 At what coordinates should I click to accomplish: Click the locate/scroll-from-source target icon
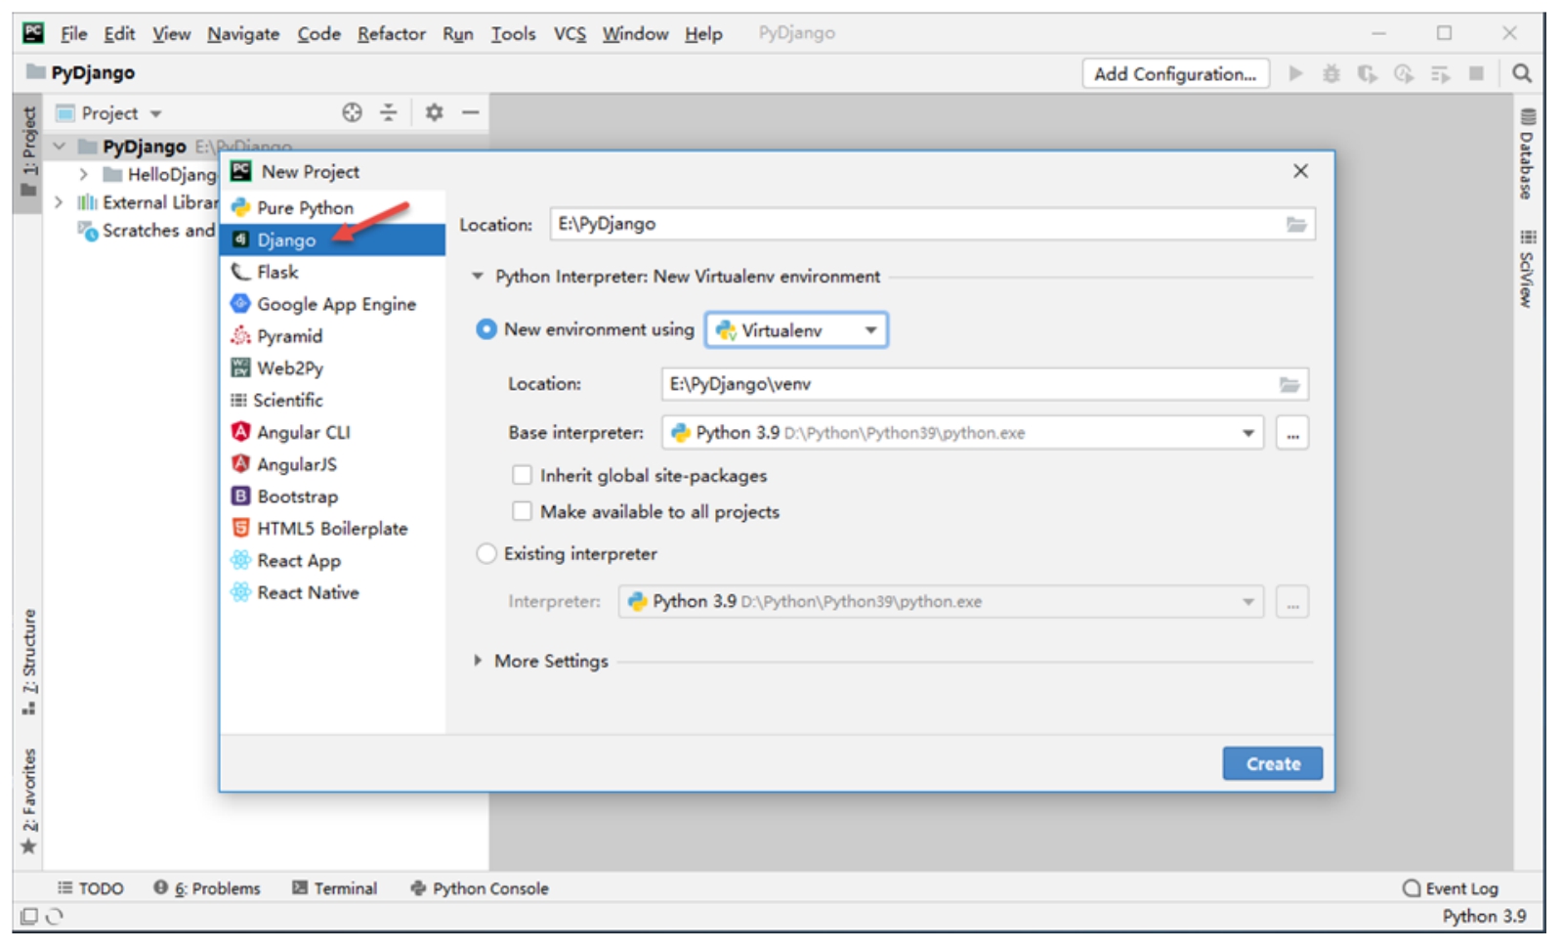click(x=352, y=112)
